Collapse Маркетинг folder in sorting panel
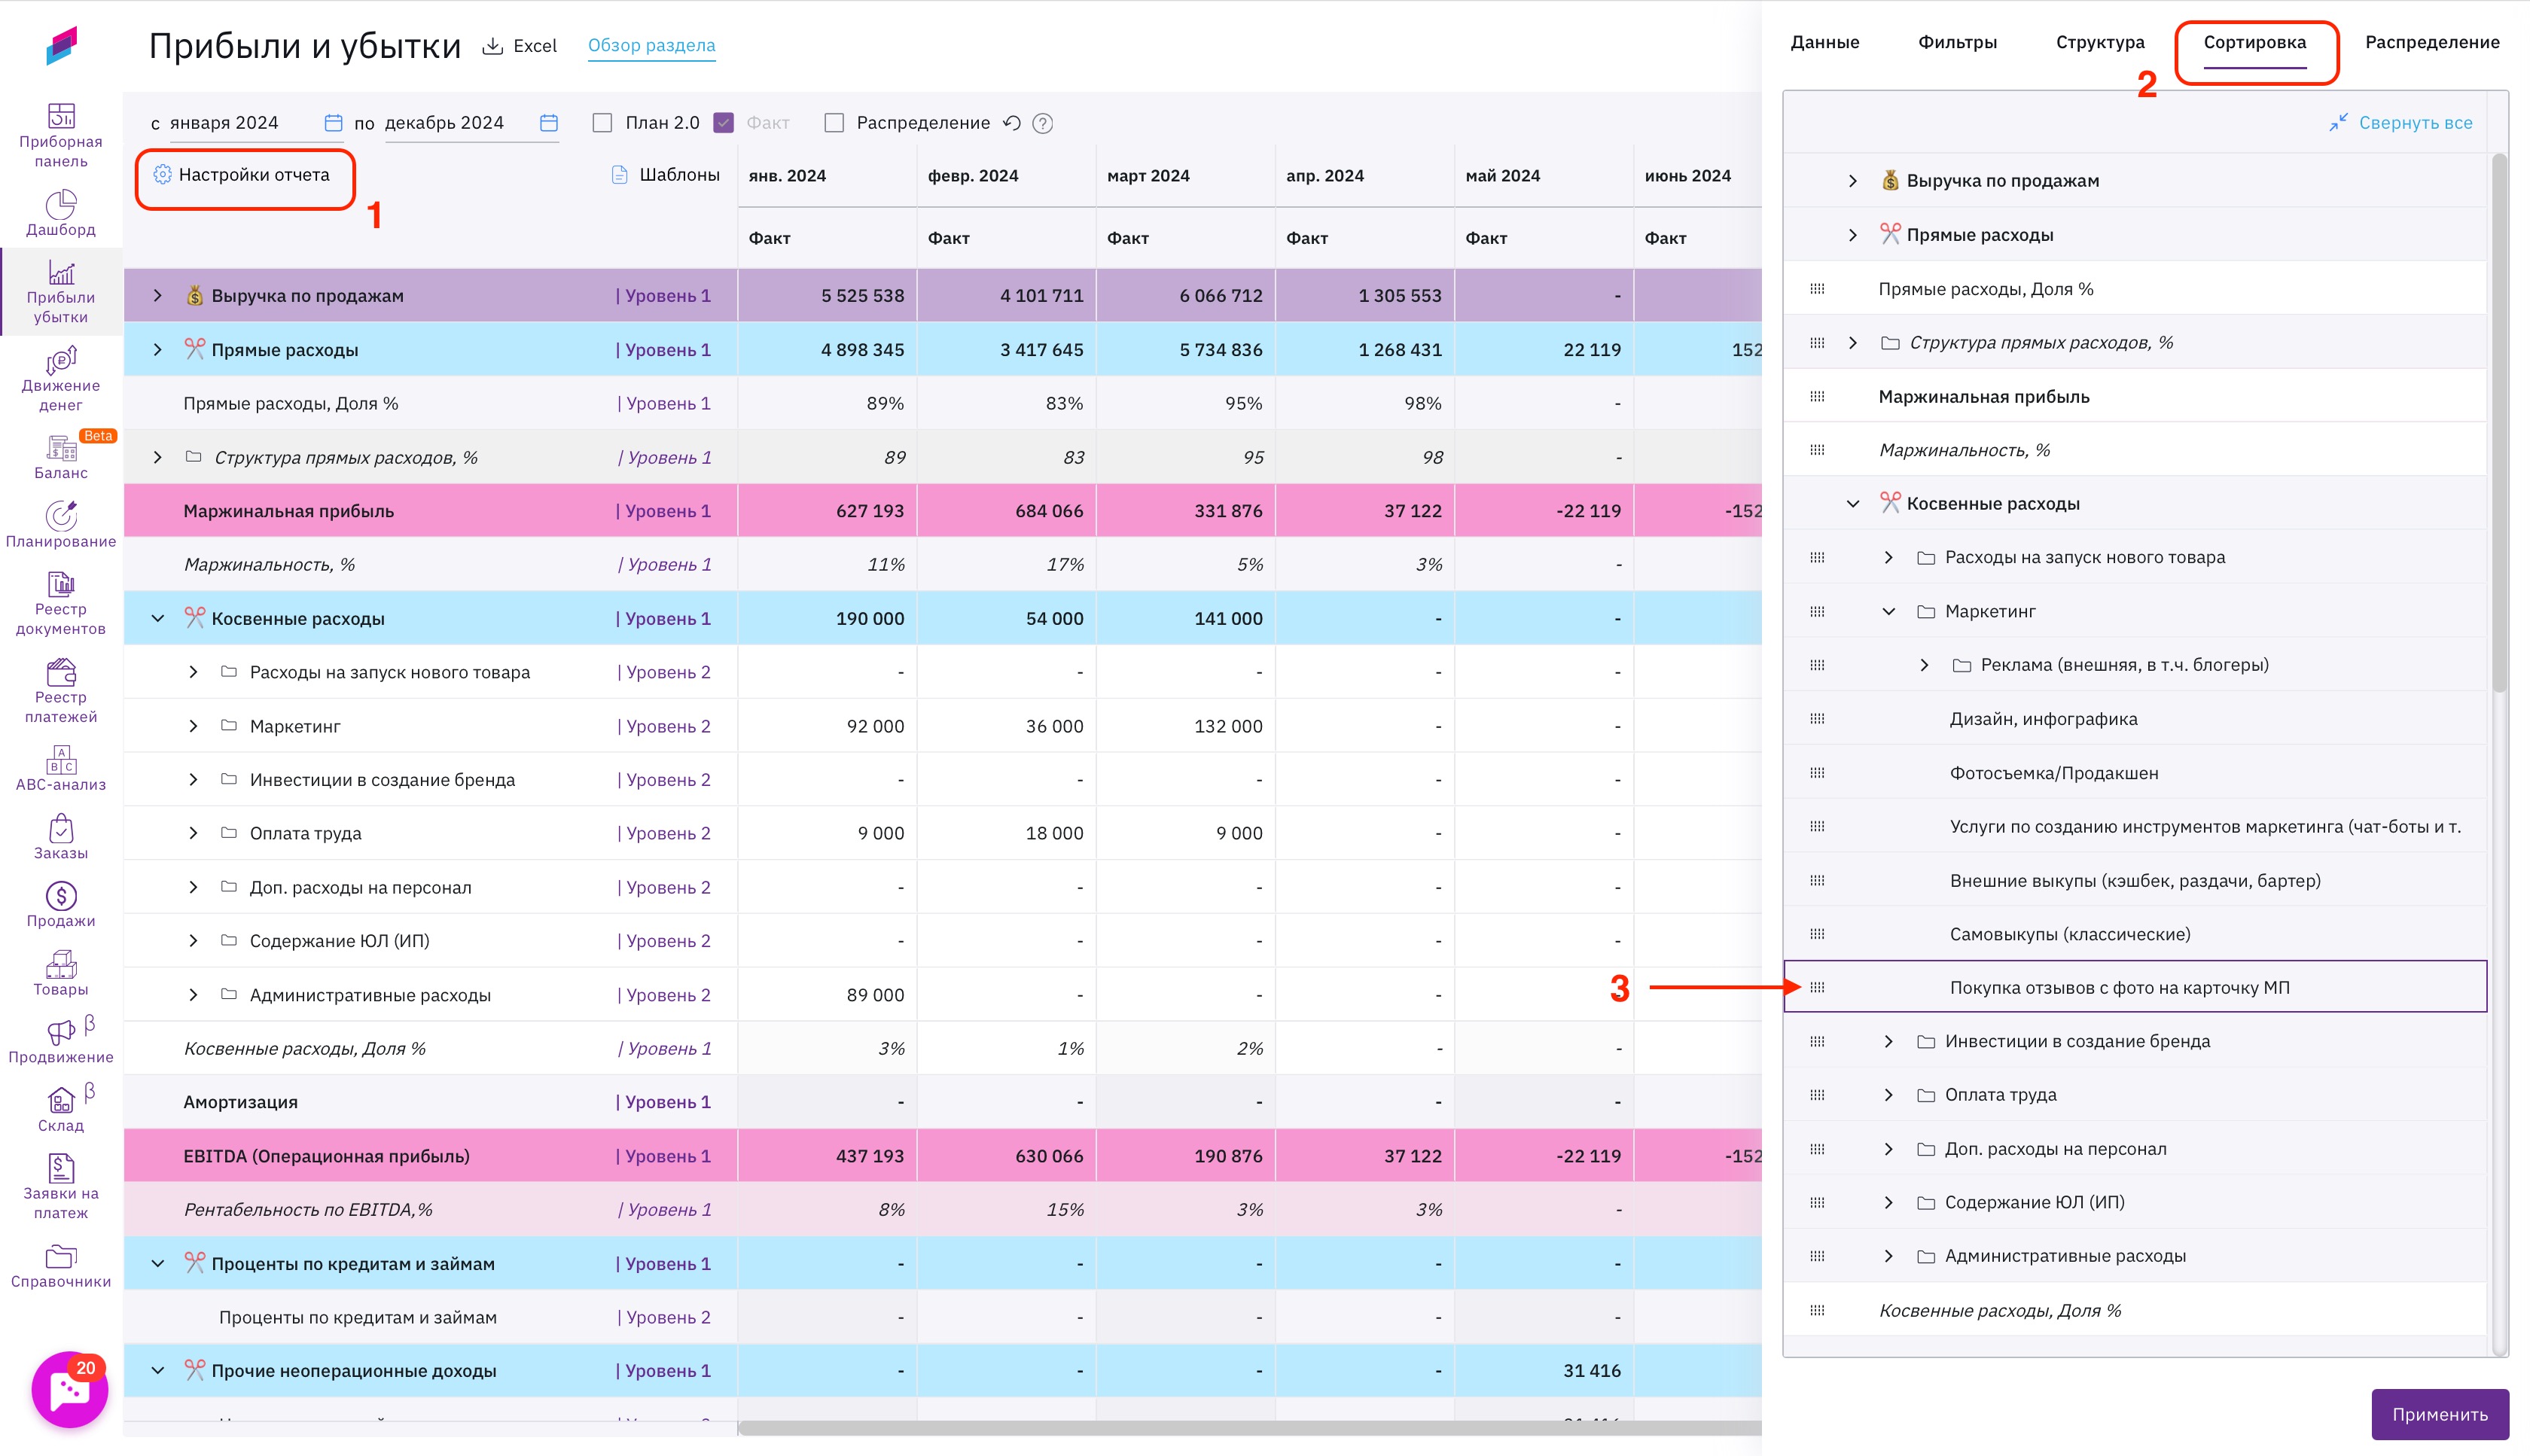 click(1888, 611)
